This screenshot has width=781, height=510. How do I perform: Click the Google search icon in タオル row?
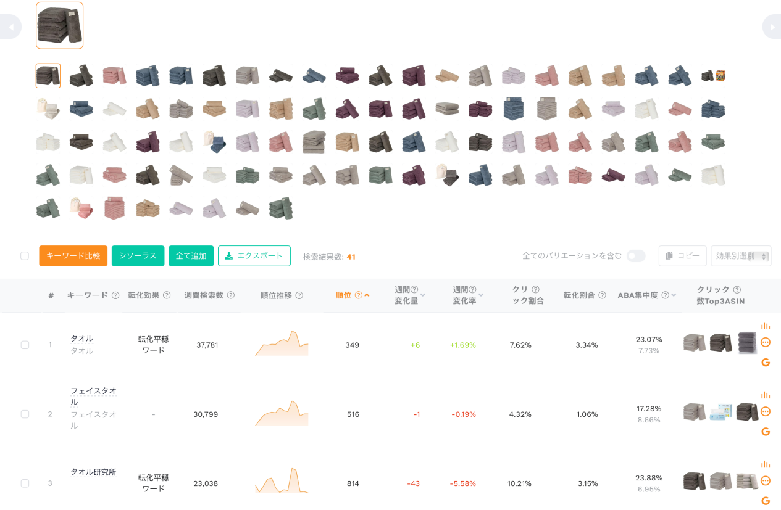tap(766, 363)
